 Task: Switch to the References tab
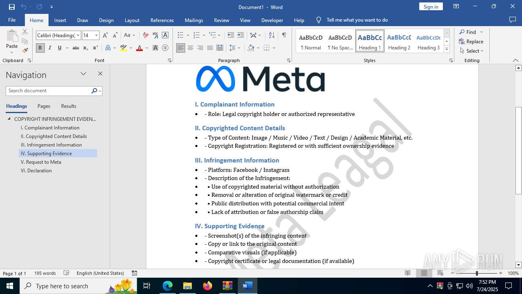(x=162, y=20)
